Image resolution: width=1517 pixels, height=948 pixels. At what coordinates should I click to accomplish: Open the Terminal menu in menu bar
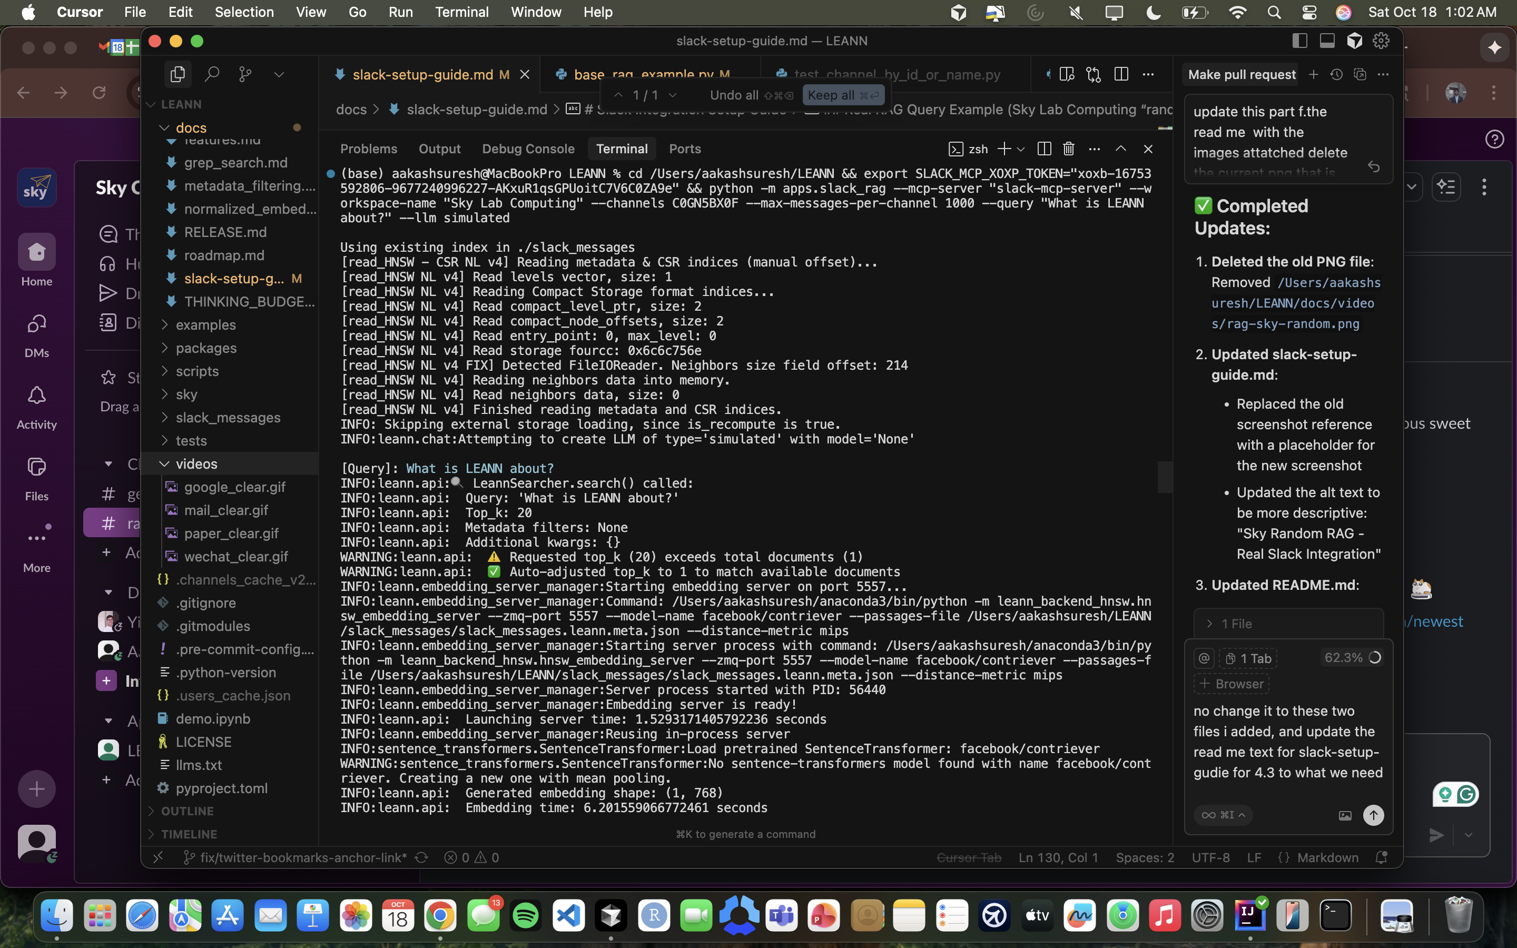click(461, 12)
